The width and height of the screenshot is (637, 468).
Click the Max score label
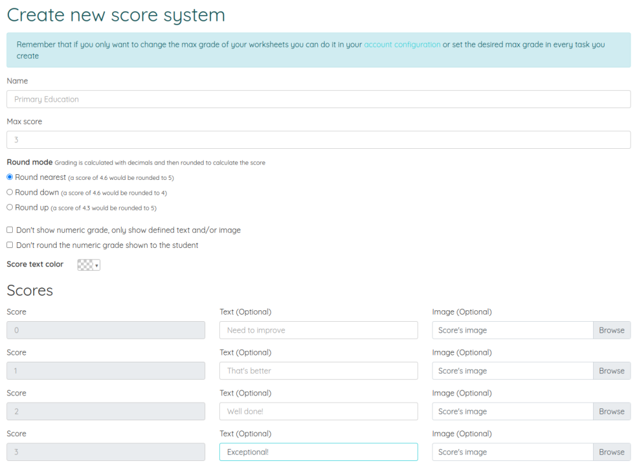tap(24, 121)
